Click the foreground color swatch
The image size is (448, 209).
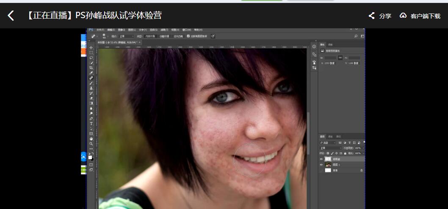(90, 157)
